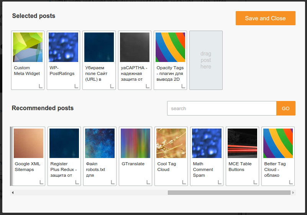Click resize corner icon on Custom Meta Widget card

[41, 86]
